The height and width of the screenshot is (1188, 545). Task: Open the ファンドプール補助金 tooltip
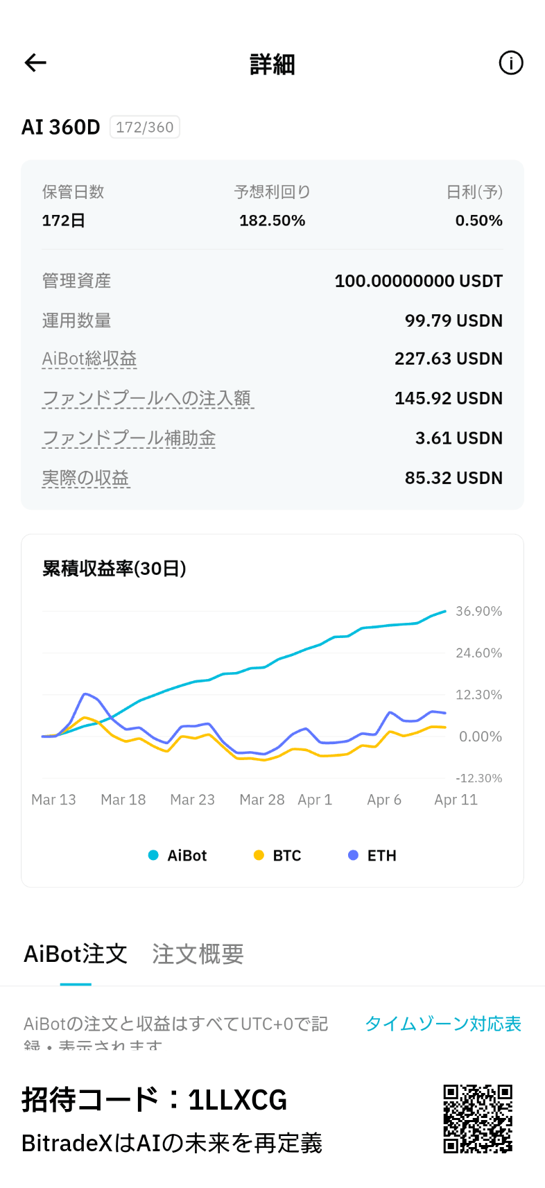coord(129,438)
